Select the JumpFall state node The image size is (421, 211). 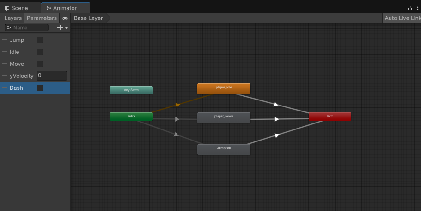click(x=224, y=149)
